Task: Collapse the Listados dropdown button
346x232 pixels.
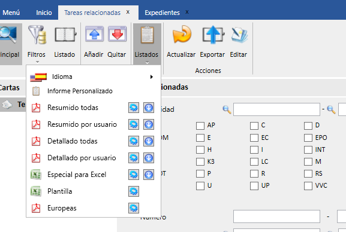Action: (147, 45)
